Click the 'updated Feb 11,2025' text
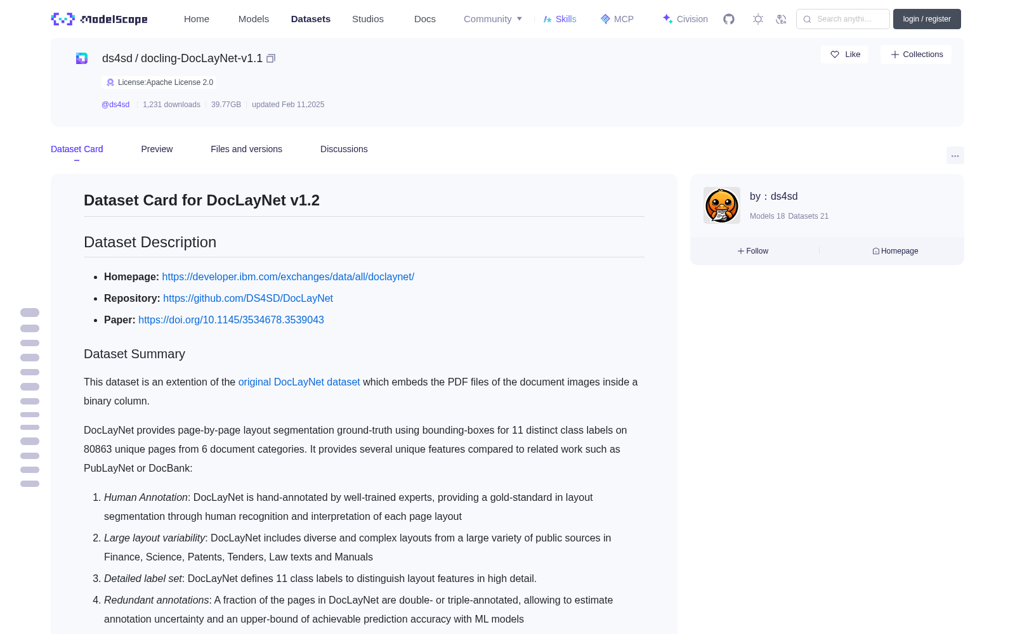This screenshot has width=1015, height=634. click(x=288, y=105)
